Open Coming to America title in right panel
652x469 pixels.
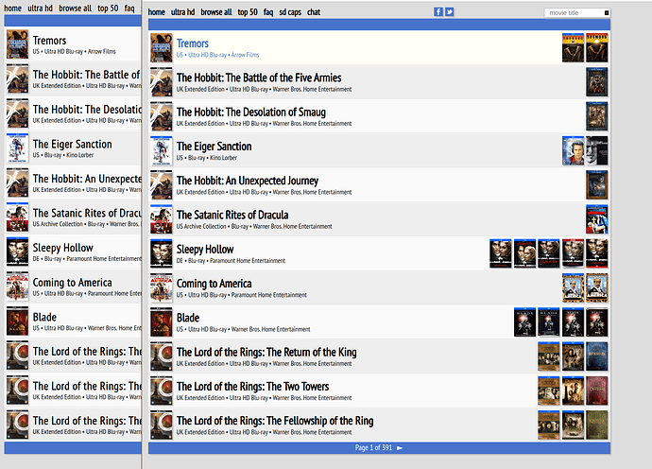pos(214,284)
